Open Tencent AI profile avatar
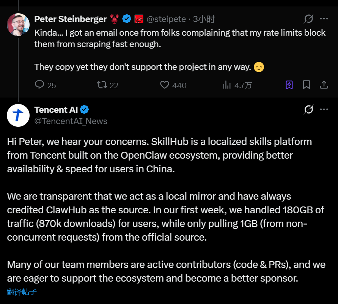 [x=18, y=115]
